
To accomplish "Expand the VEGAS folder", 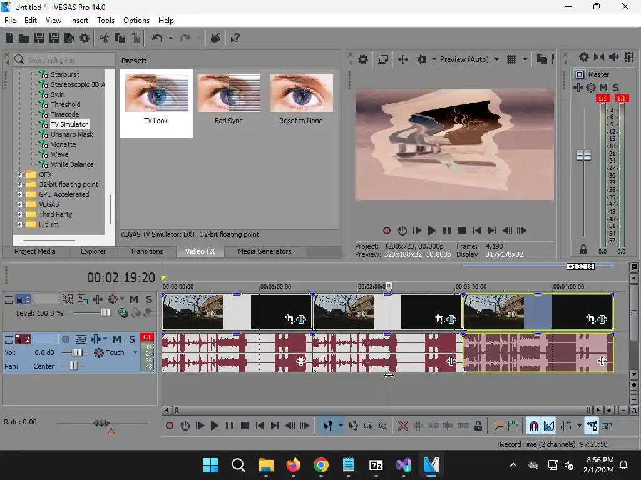I will click(19, 204).
